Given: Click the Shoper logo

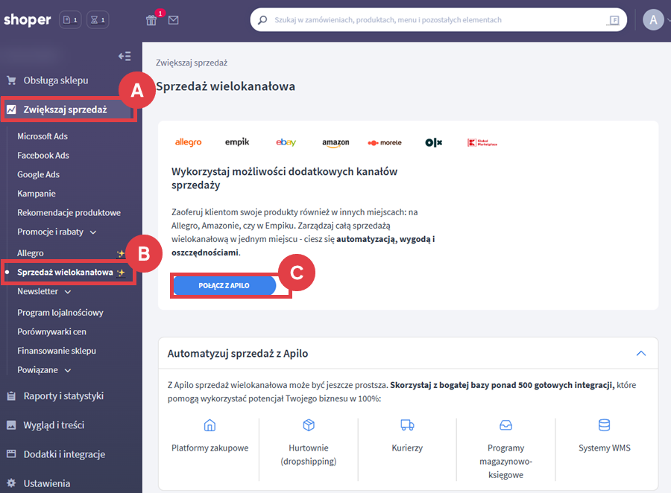Looking at the screenshot, I should click(27, 20).
